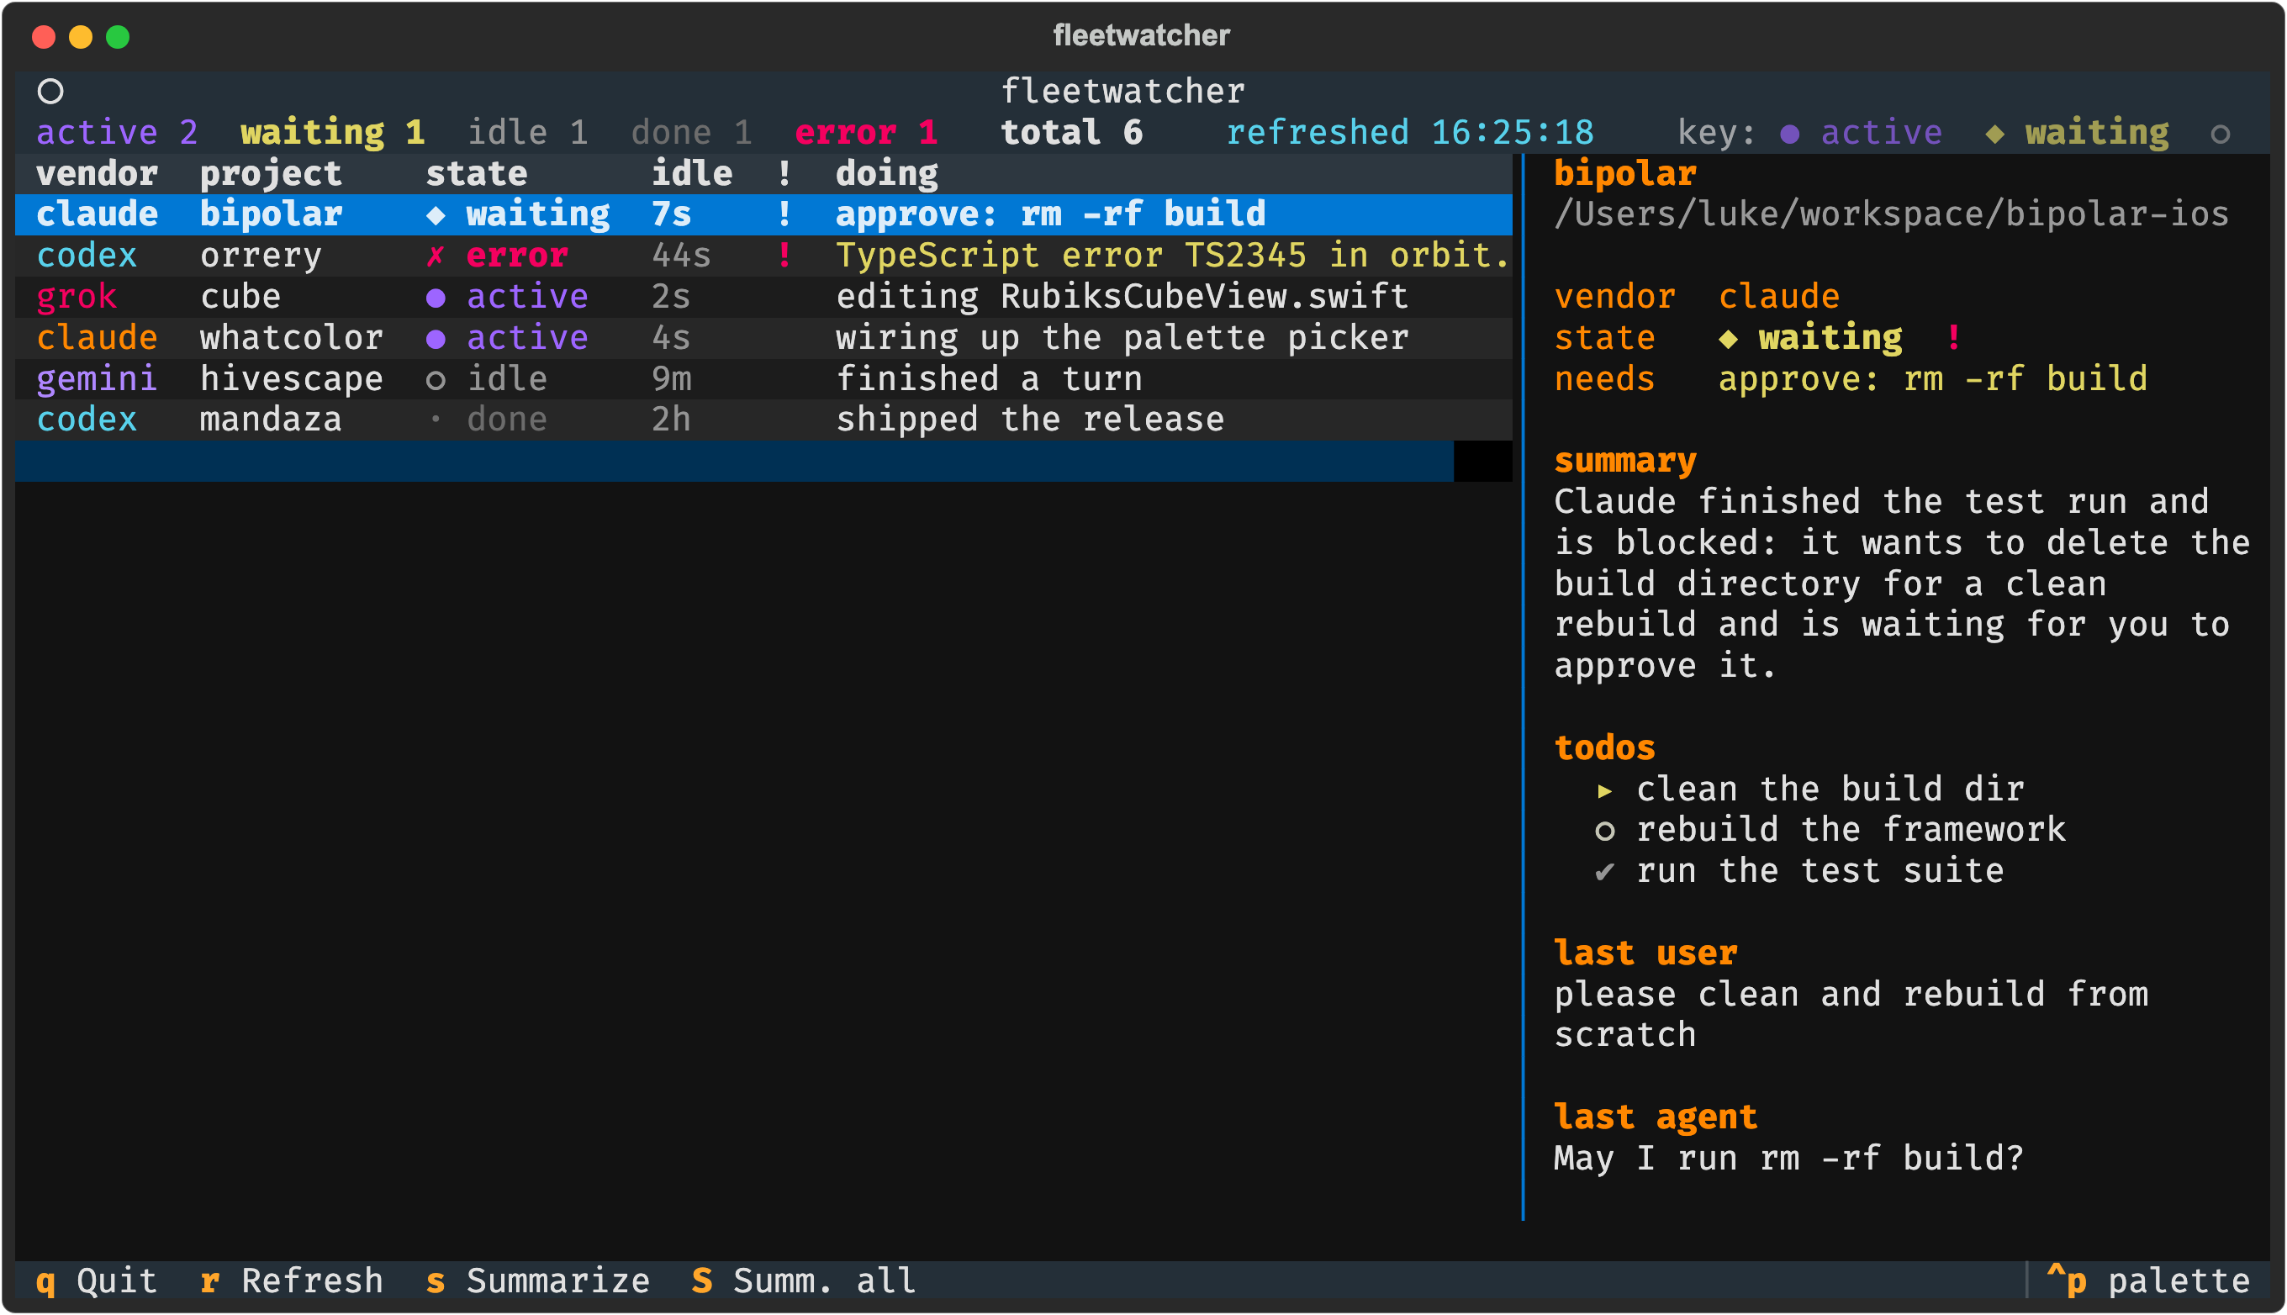Click 'shipped the release' text
Screen dimensions: 2287x1315
1030,420
